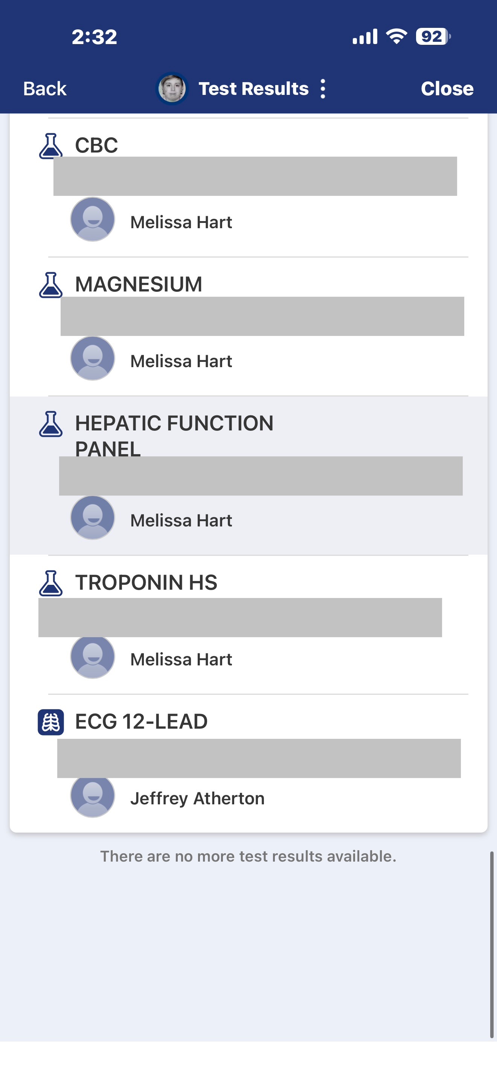
Task: Open the CBC test result
Action: [x=96, y=145]
